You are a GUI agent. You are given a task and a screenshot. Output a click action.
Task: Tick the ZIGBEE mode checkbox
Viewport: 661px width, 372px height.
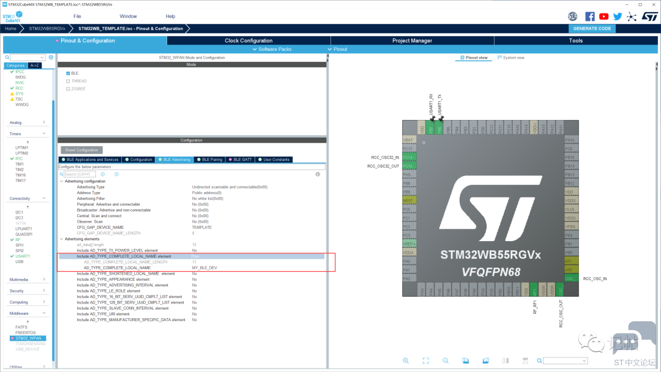click(68, 89)
